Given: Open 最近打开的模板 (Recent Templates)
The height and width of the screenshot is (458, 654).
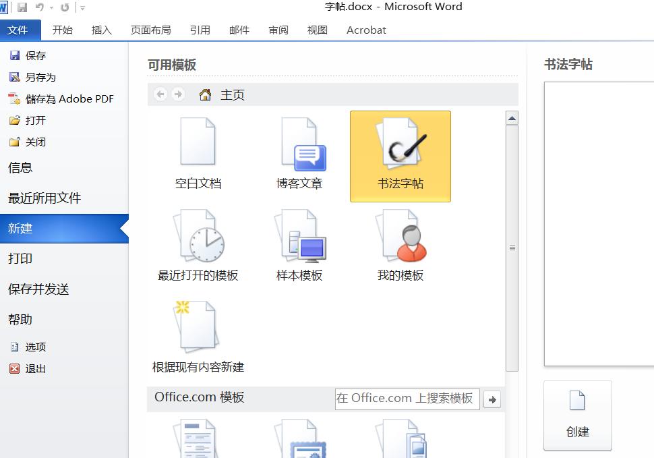Looking at the screenshot, I should point(198,239).
